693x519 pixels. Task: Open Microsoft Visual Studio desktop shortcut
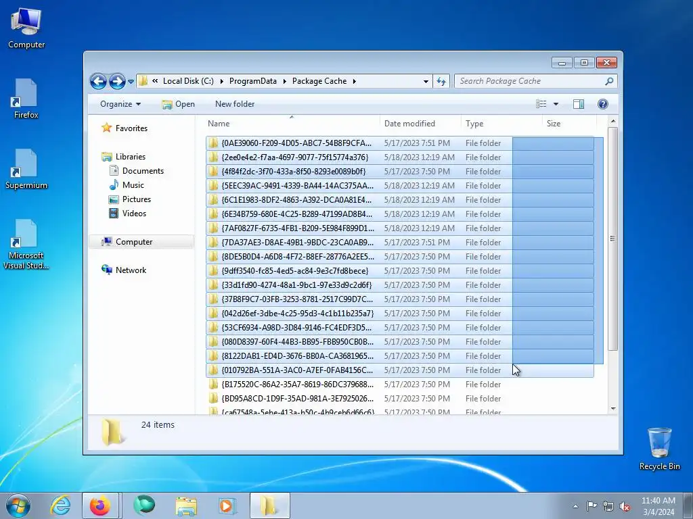click(x=26, y=244)
